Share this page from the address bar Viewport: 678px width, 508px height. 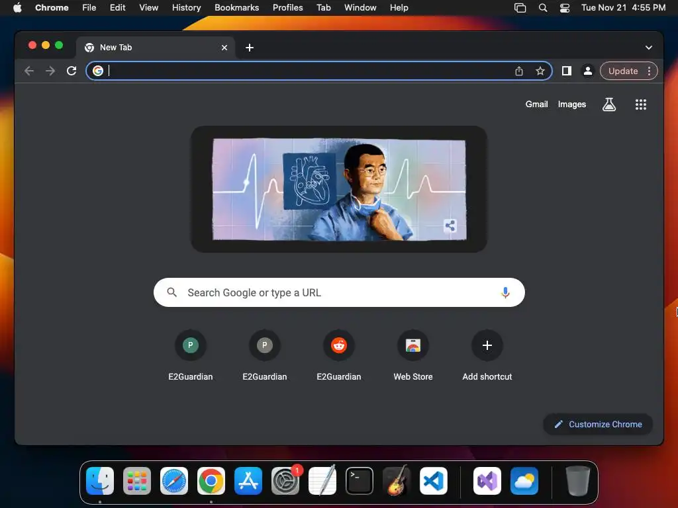pyautogui.click(x=519, y=71)
